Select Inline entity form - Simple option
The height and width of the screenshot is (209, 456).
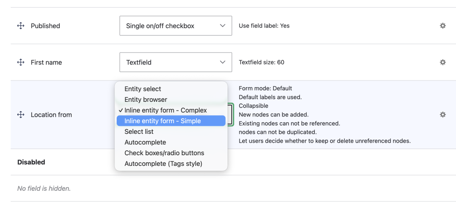pyautogui.click(x=171, y=121)
